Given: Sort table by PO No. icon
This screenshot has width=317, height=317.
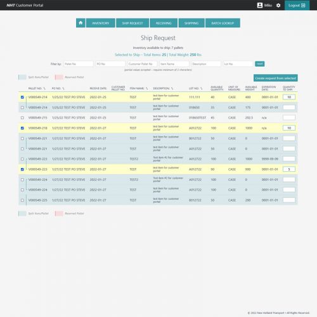Looking at the screenshot, I should tap(63, 88).
